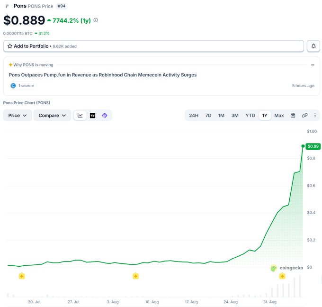The width and height of the screenshot is (322, 307).
Task: Select the 24H time range tab
Action: (x=194, y=116)
